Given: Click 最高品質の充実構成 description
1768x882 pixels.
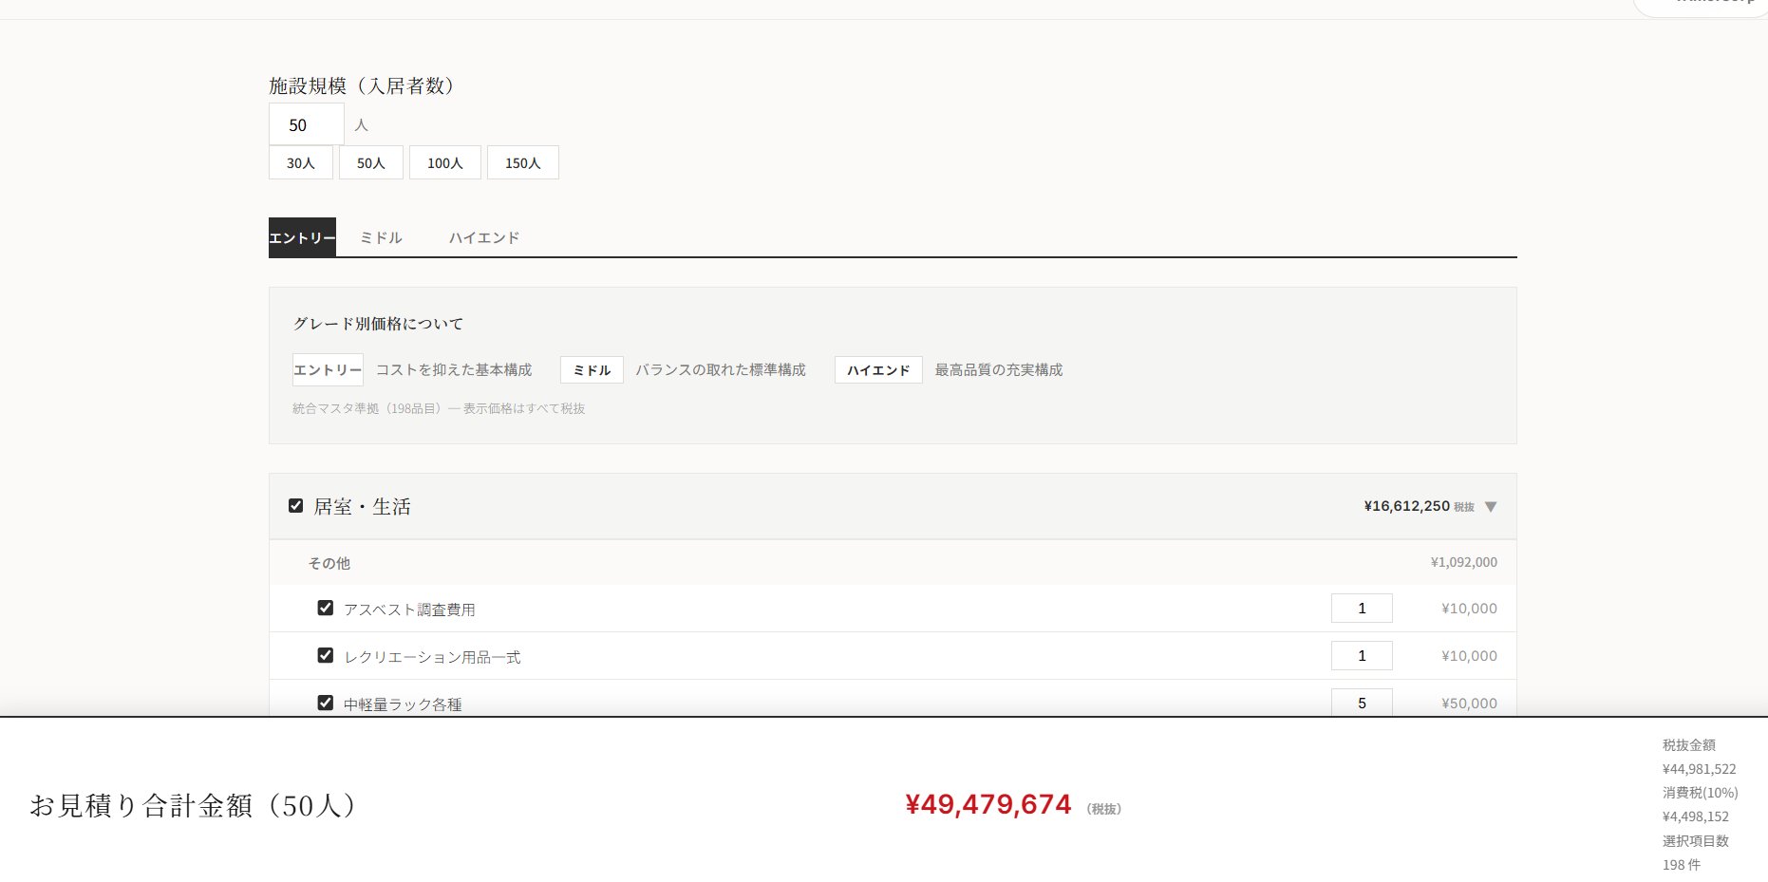Looking at the screenshot, I should tap(999, 369).
